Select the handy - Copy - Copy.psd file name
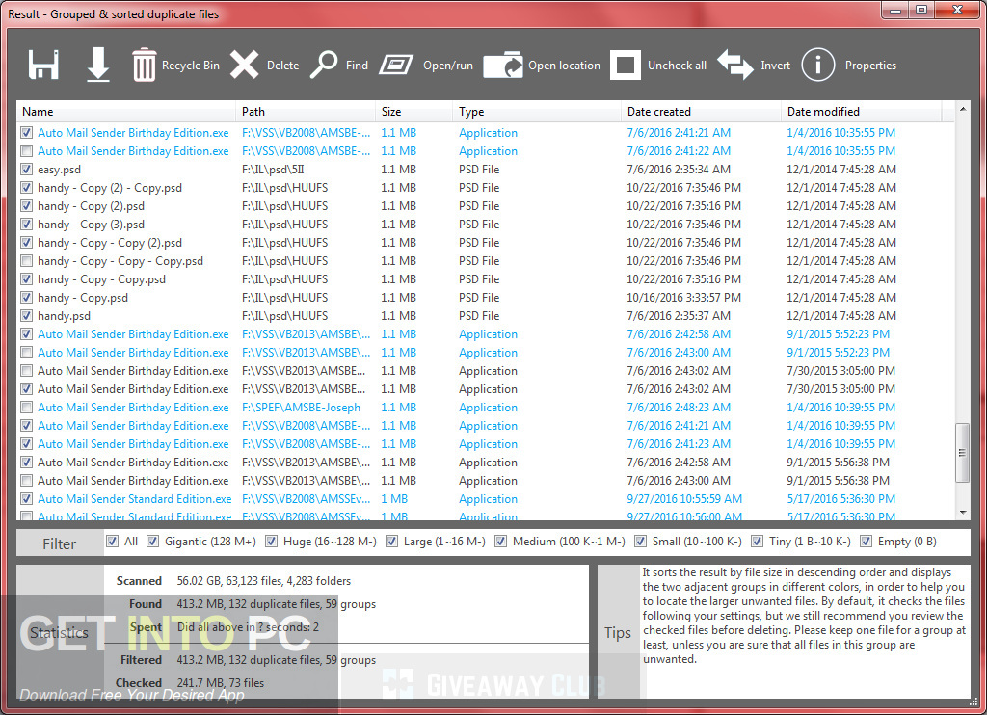The width and height of the screenshot is (987, 715). (x=101, y=278)
